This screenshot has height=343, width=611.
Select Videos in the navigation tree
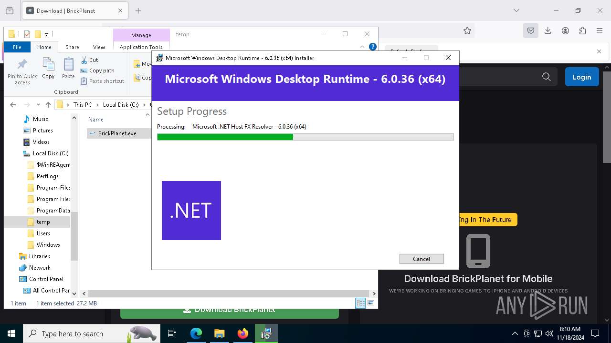pyautogui.click(x=41, y=142)
